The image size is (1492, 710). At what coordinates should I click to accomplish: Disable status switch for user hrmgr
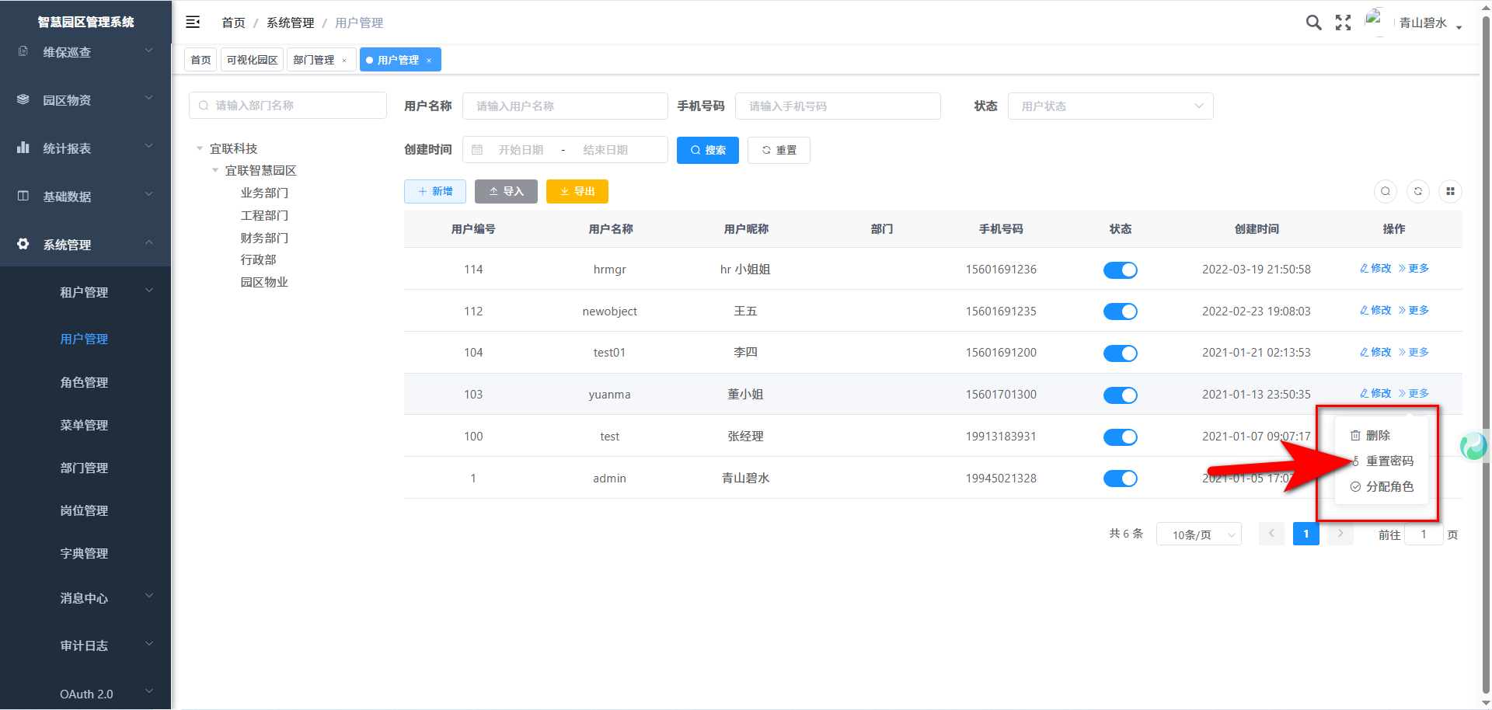tap(1120, 270)
